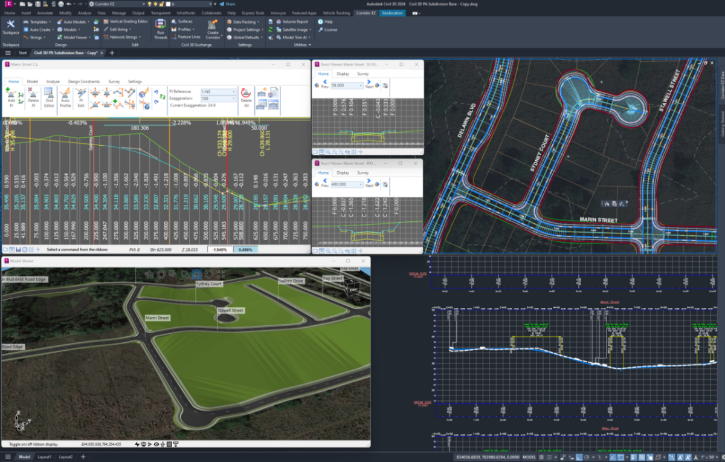
Task: Open Display tab in Xsect Viewer 50.000
Action: click(343, 74)
